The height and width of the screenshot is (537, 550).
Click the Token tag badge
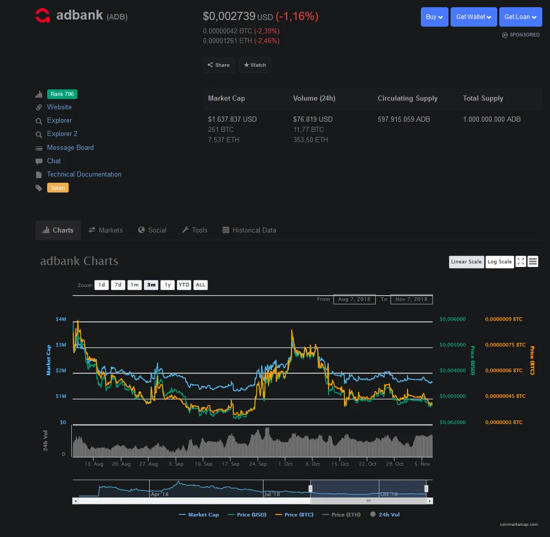pos(58,188)
